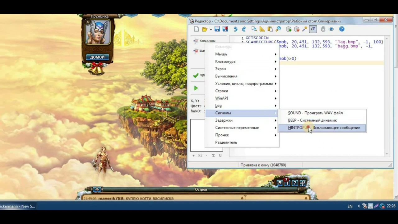Insert SOUND - Проиграть WAV файл command
Image resolution: width=398 pixels, height=224 pixels.
tap(322, 113)
